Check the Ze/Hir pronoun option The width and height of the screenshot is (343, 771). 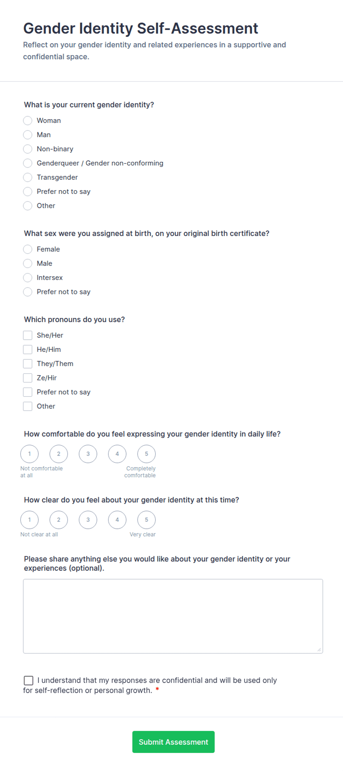28,378
